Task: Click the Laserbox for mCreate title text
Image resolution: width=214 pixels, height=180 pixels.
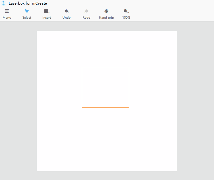Action: pos(28,3)
